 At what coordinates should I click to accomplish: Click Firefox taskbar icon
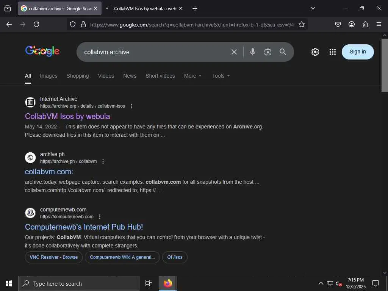click(x=168, y=283)
